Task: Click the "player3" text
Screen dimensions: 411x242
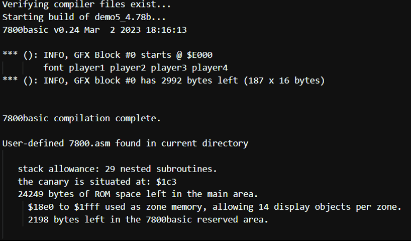Action: tap(167, 68)
